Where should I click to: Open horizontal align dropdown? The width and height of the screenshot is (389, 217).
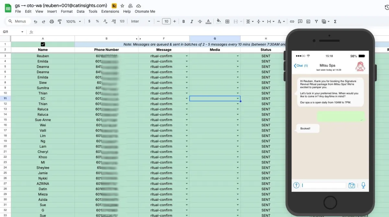click(x=250, y=21)
